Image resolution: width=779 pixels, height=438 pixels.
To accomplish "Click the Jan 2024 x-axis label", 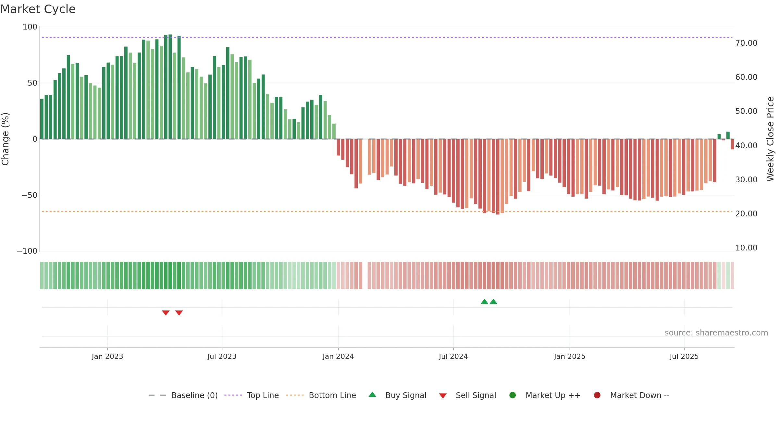I will coord(338,356).
